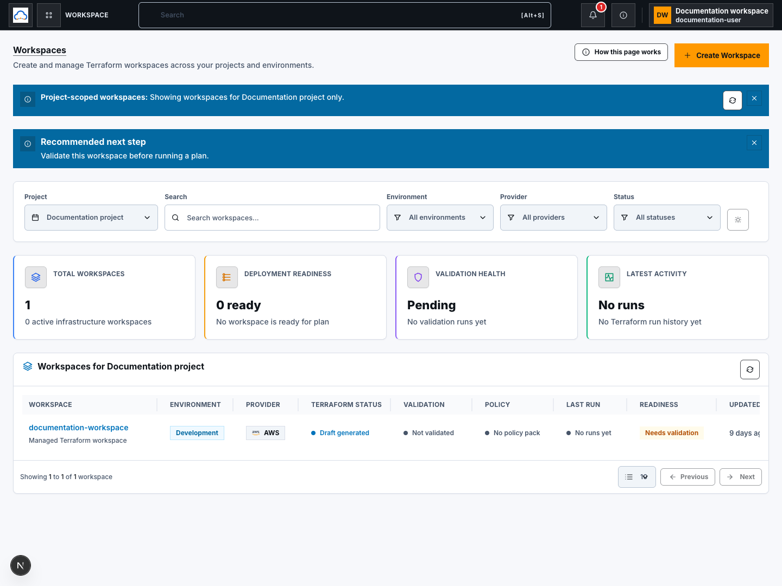Open the Documentation workspace account menu
The image size is (782, 586).
point(711,15)
